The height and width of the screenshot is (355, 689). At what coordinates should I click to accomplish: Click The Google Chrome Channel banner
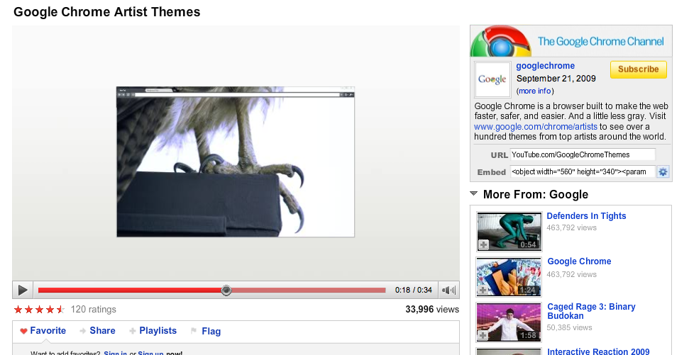click(x=571, y=41)
